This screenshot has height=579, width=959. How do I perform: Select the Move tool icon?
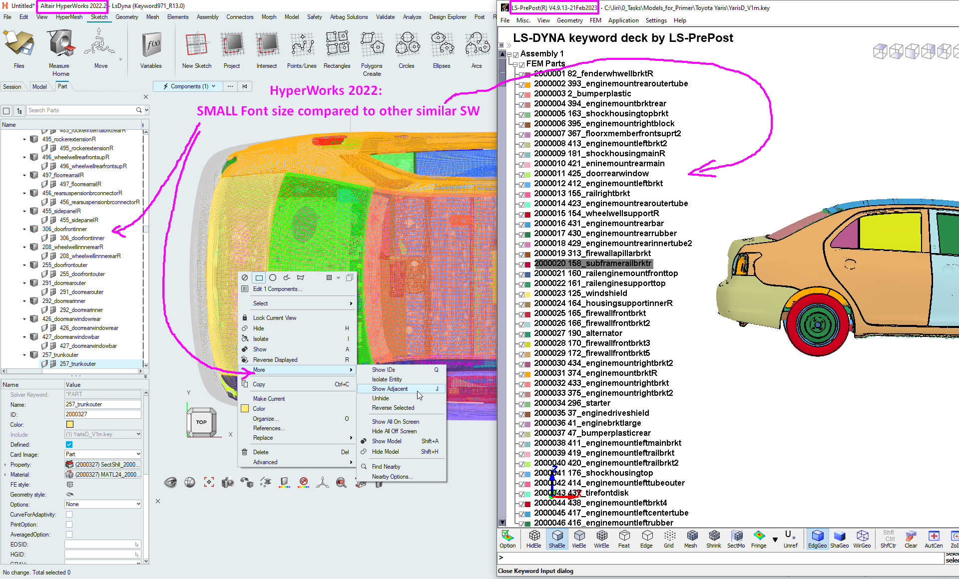(99, 42)
